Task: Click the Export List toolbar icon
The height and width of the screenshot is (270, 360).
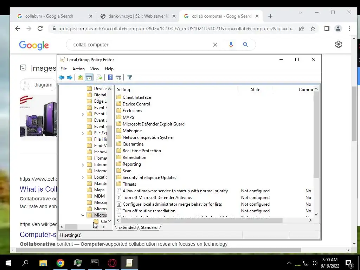Action: click(99, 78)
